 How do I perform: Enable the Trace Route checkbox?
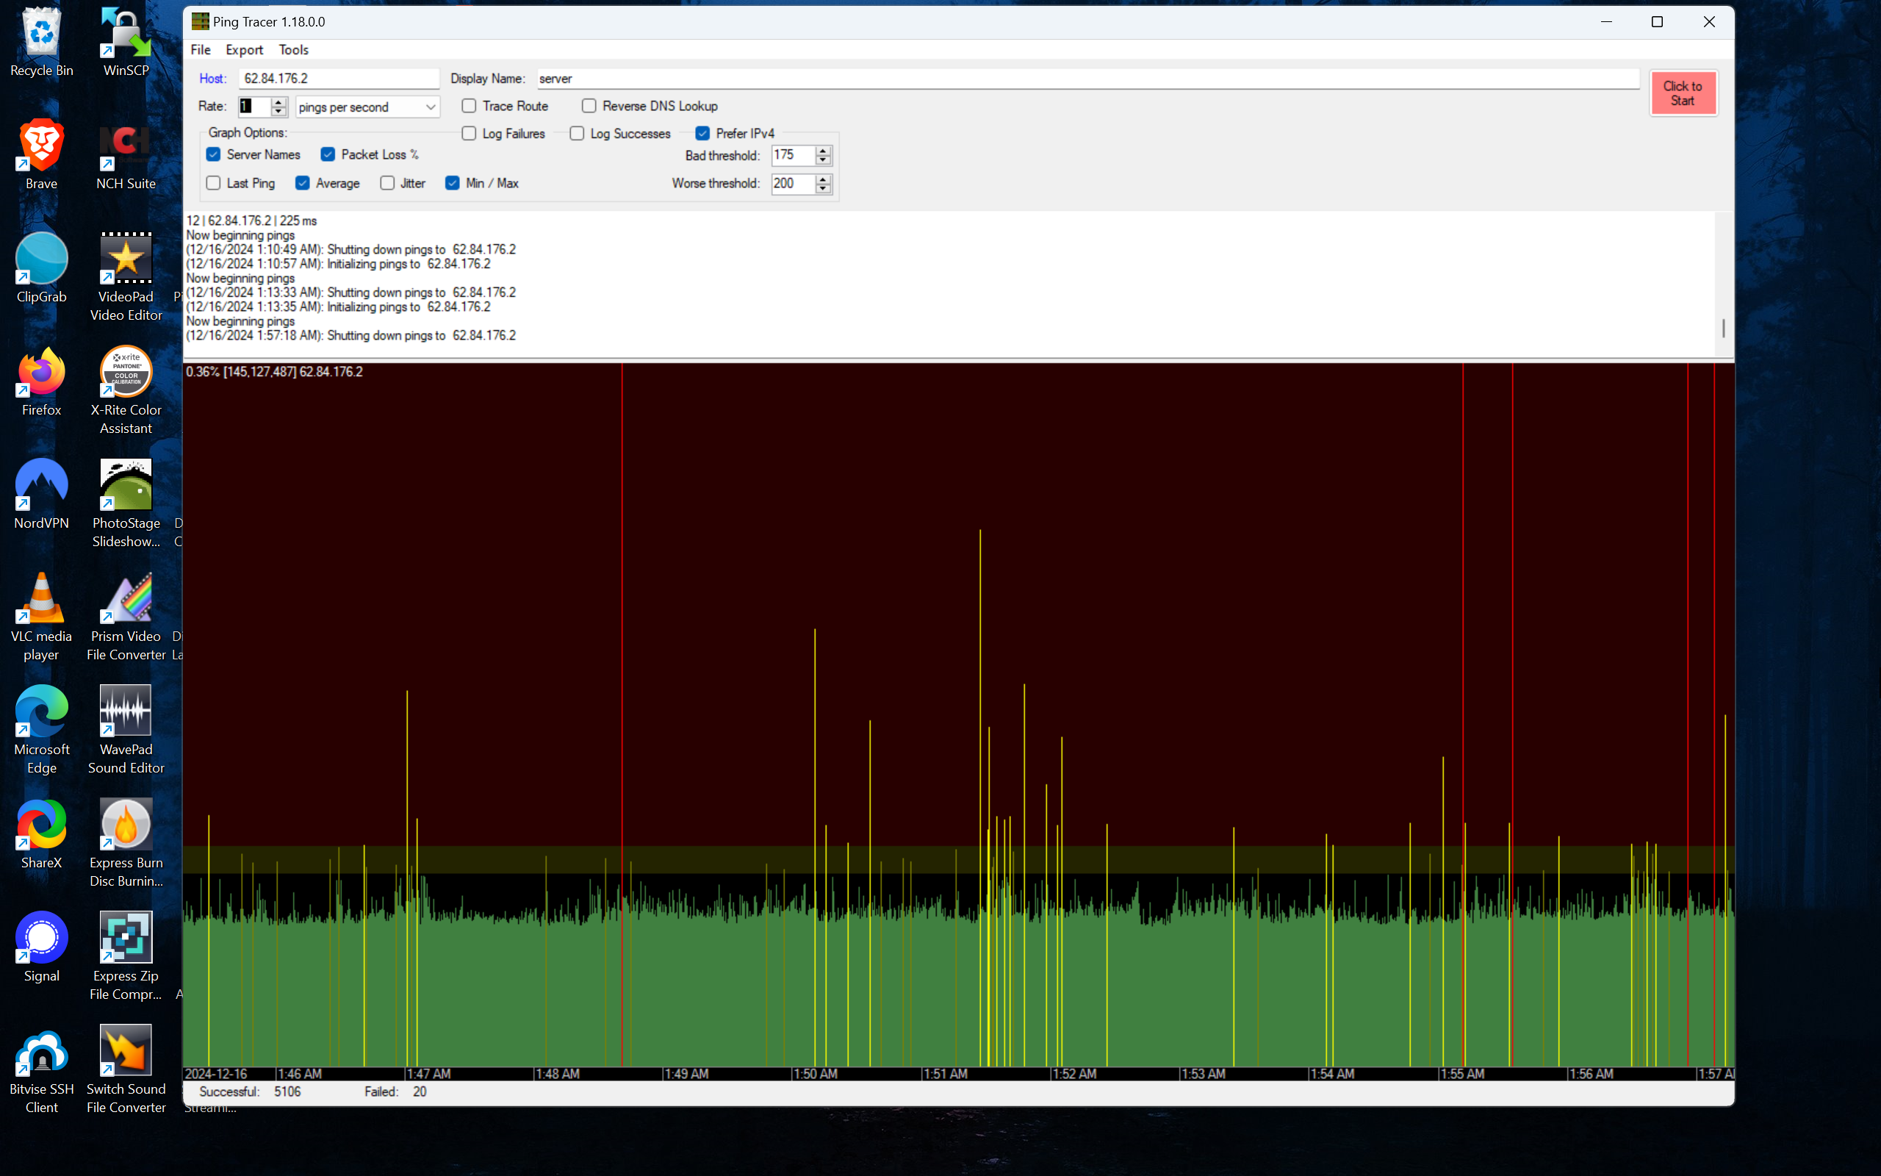(x=469, y=106)
